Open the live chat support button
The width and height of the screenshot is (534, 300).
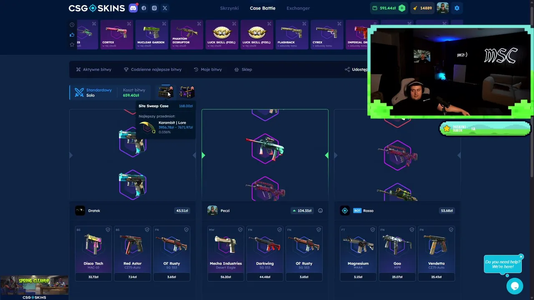click(515, 286)
